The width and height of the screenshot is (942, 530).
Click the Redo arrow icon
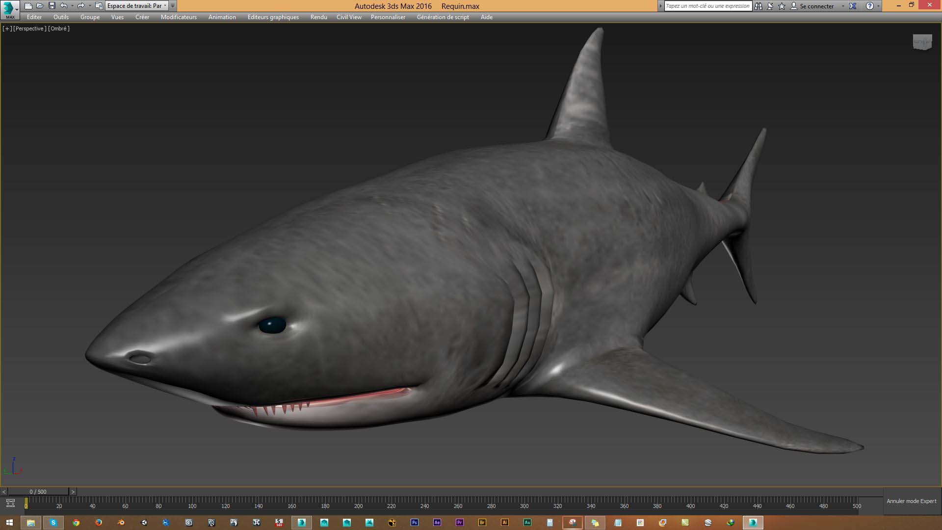pyautogui.click(x=81, y=6)
